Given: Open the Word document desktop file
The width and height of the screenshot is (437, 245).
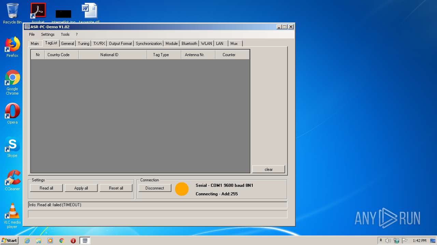Looking at the screenshot, I should (89, 12).
